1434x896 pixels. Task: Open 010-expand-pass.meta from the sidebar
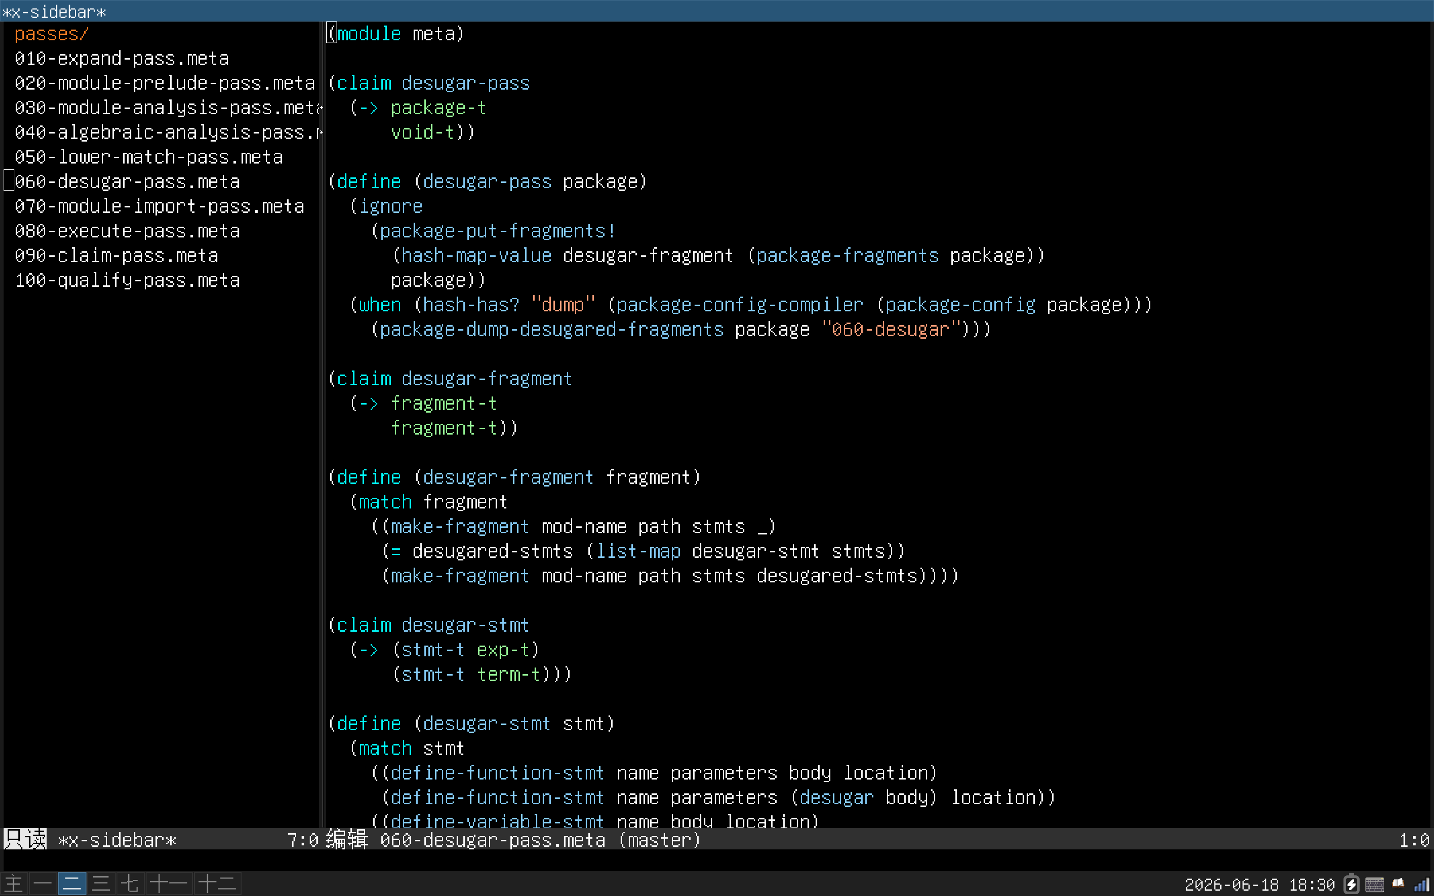coord(121,59)
